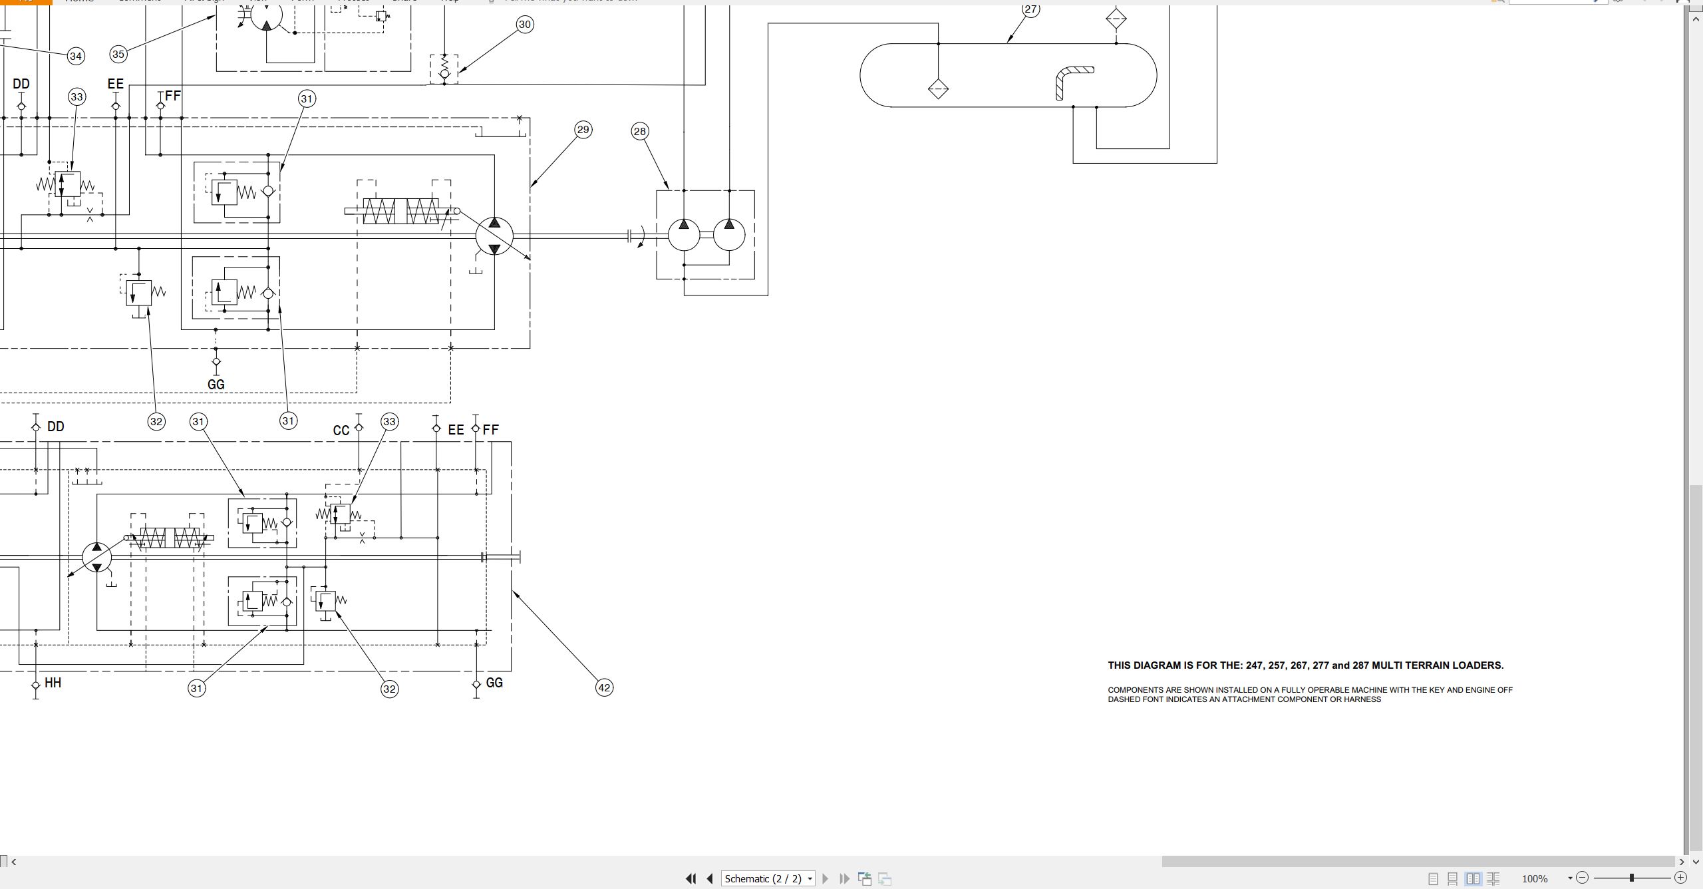1703x889 pixels.
Task: Click the 'COMPONENTS ARE SHOWN INSTALLED' note line
Action: 1310,690
